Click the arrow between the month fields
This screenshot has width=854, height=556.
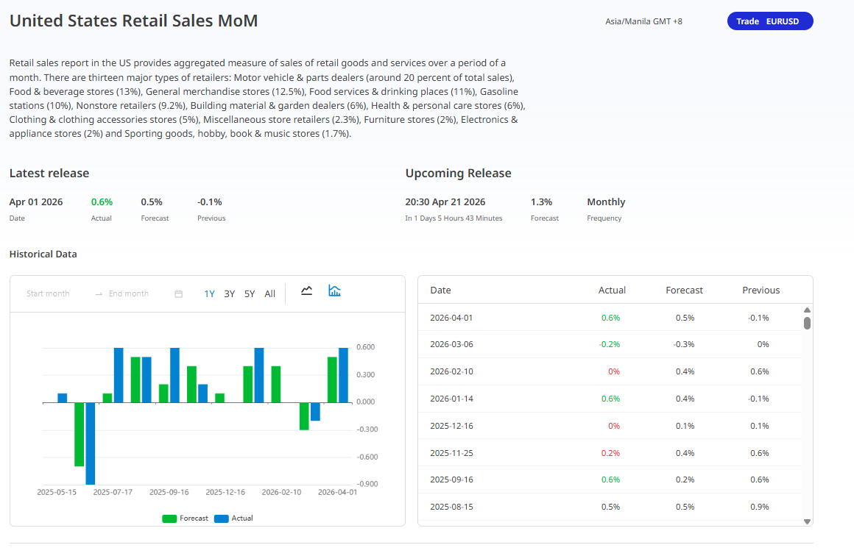point(99,294)
